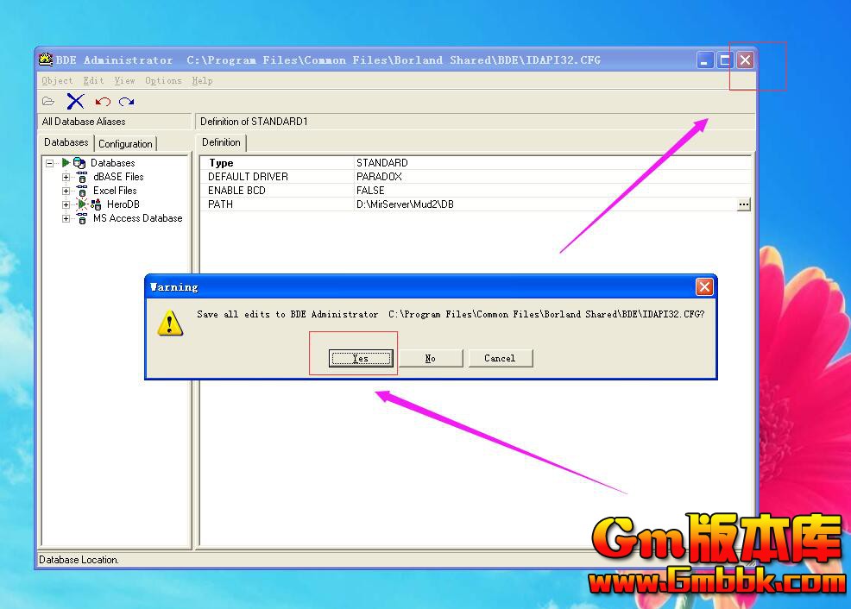851x609 pixels.
Task: Expand the HeroDB tree node
Action: click(66, 204)
